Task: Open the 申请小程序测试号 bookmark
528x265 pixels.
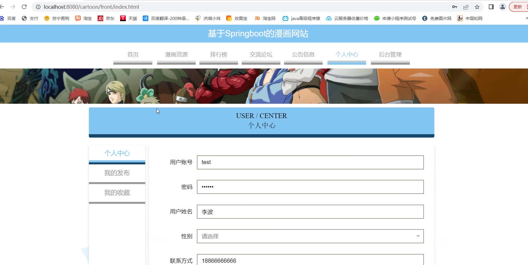Action: click(395, 18)
